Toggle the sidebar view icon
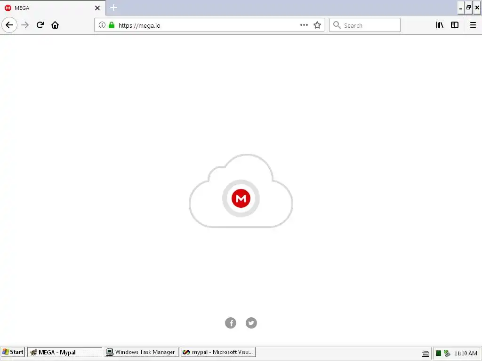The image size is (482, 361). 455,25
